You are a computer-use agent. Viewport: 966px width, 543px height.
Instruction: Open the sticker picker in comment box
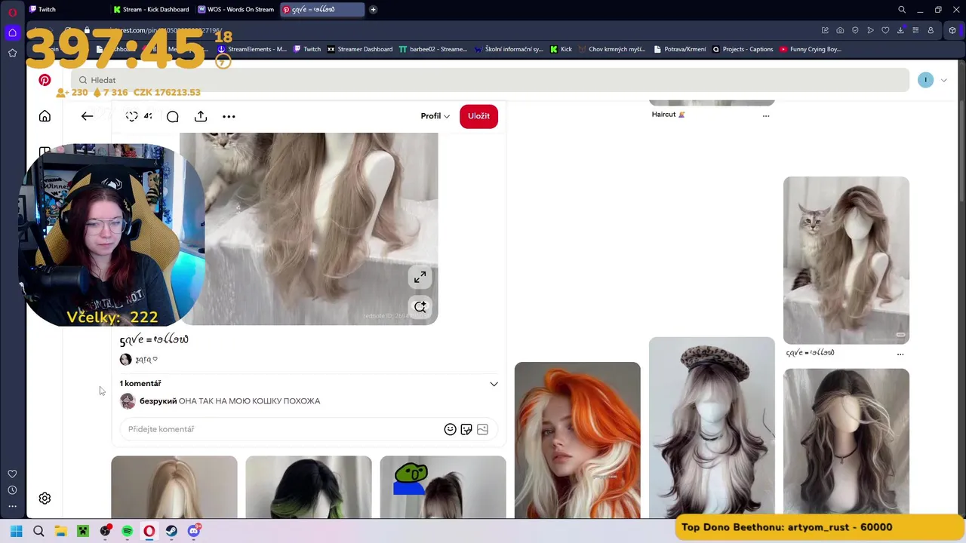pyautogui.click(x=466, y=429)
